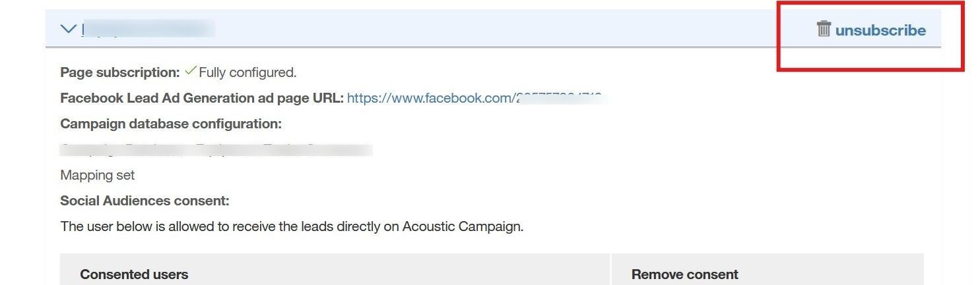Image resolution: width=980 pixels, height=285 pixels.
Task: Click the "Campaign database configuration:" heading
Action: point(170,124)
